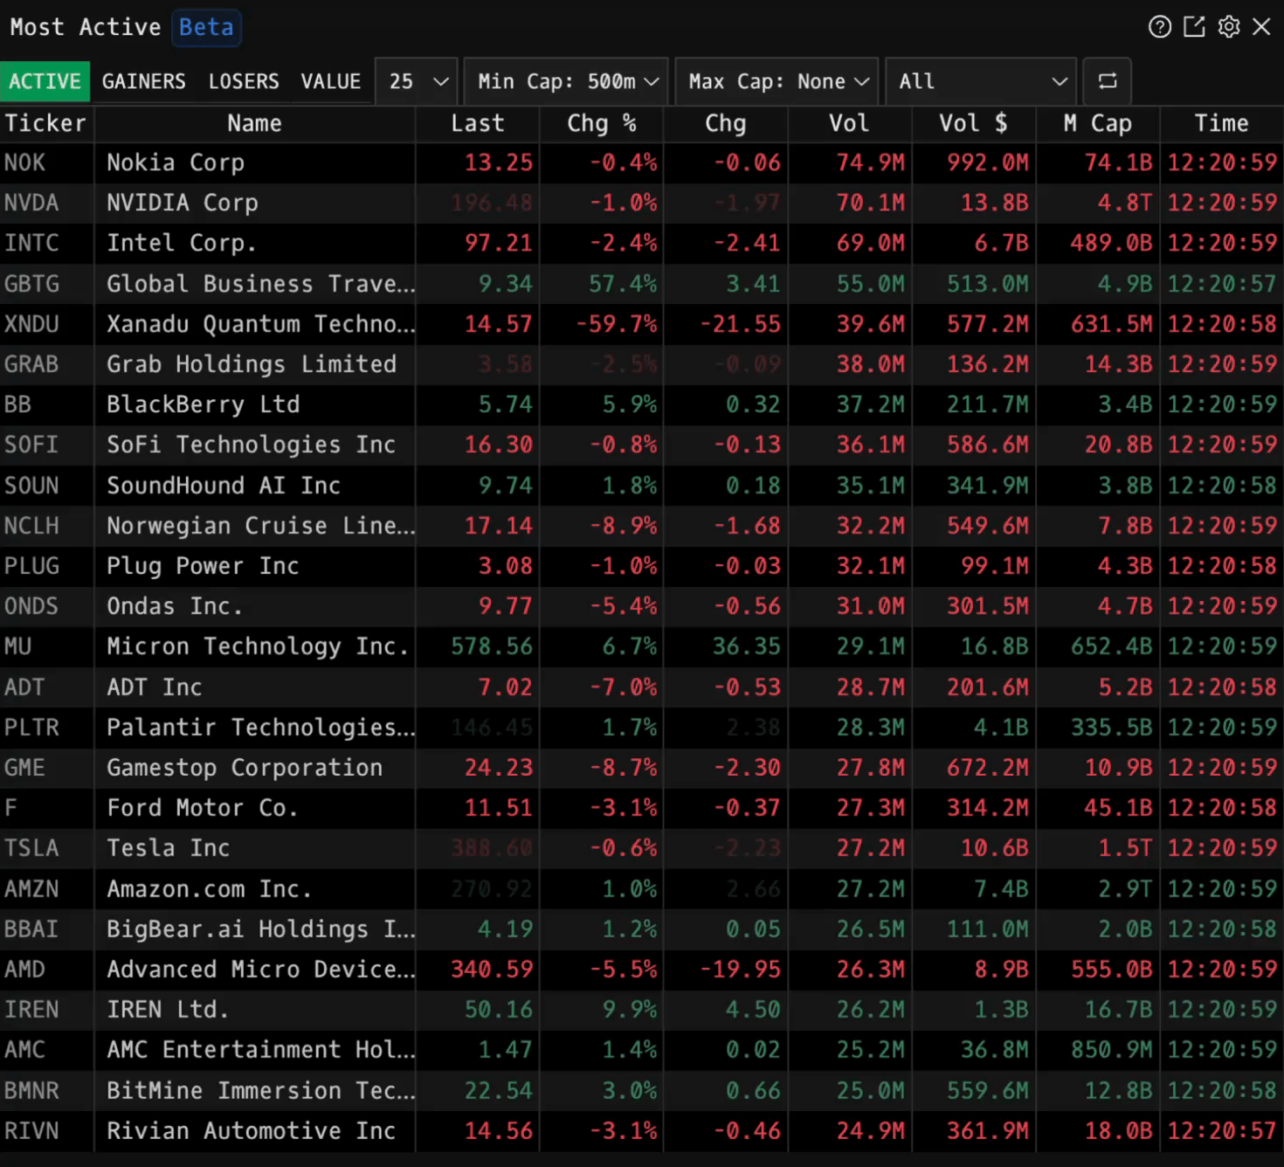Select the ACTIVE tab
The image size is (1284, 1167).
coord(45,81)
